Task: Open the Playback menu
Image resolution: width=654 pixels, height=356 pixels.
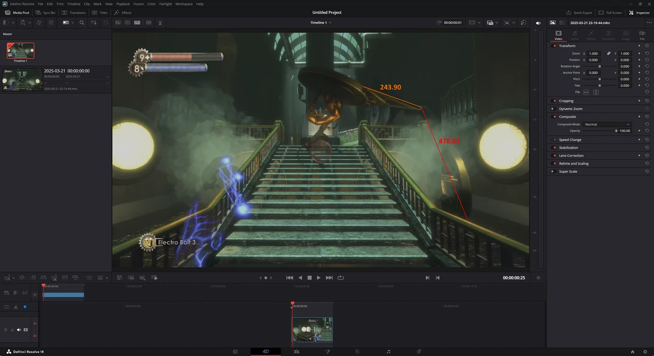Action: [123, 4]
